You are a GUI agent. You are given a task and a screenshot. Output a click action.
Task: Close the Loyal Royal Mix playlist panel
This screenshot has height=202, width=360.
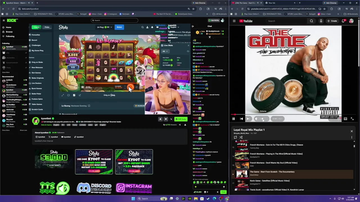click(x=352, y=131)
